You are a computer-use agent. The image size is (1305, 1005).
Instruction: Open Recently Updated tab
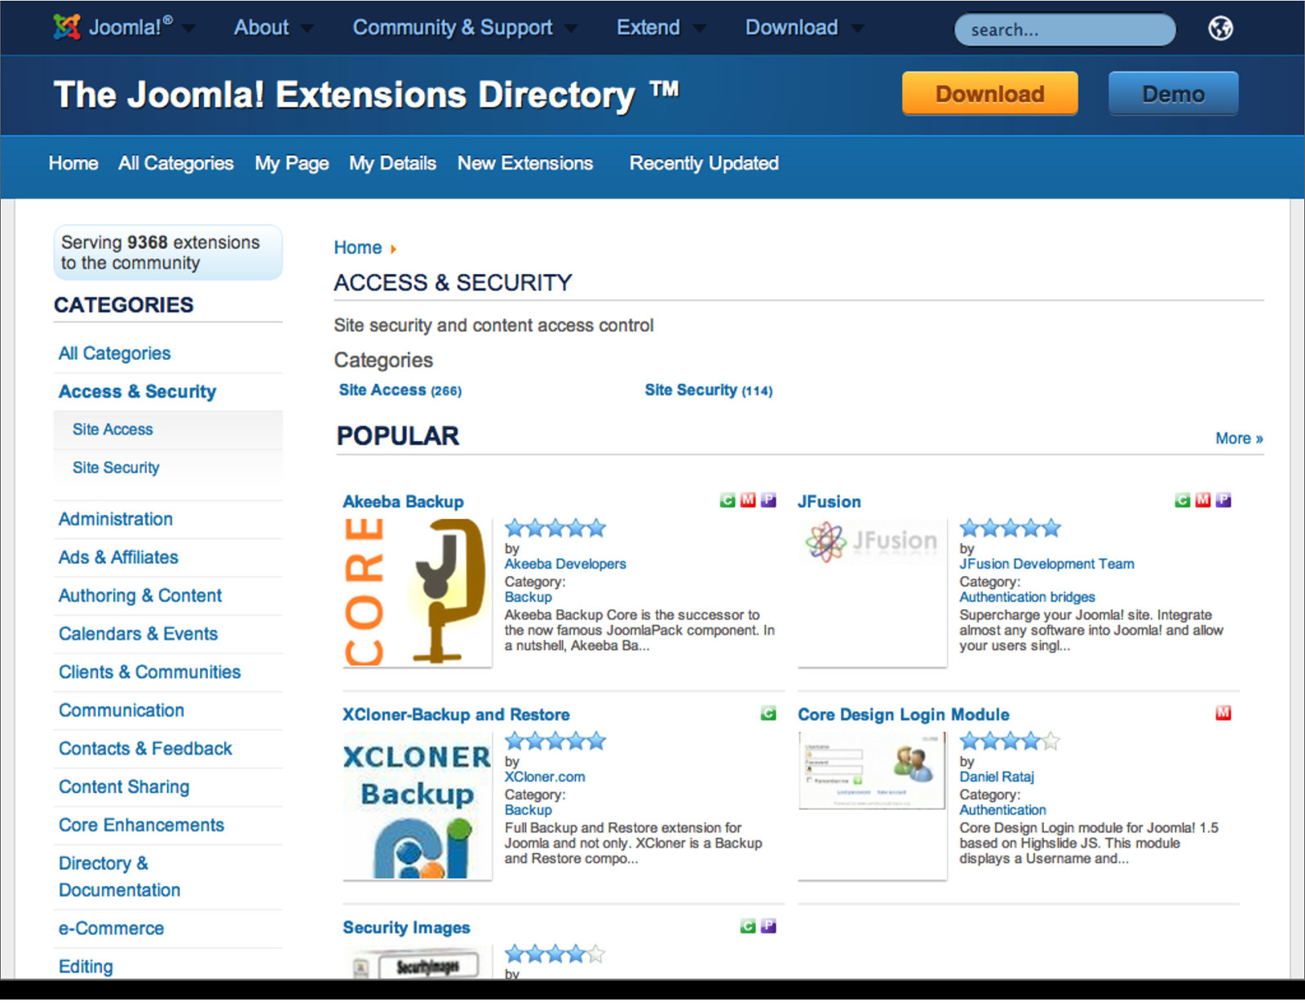coord(704,163)
